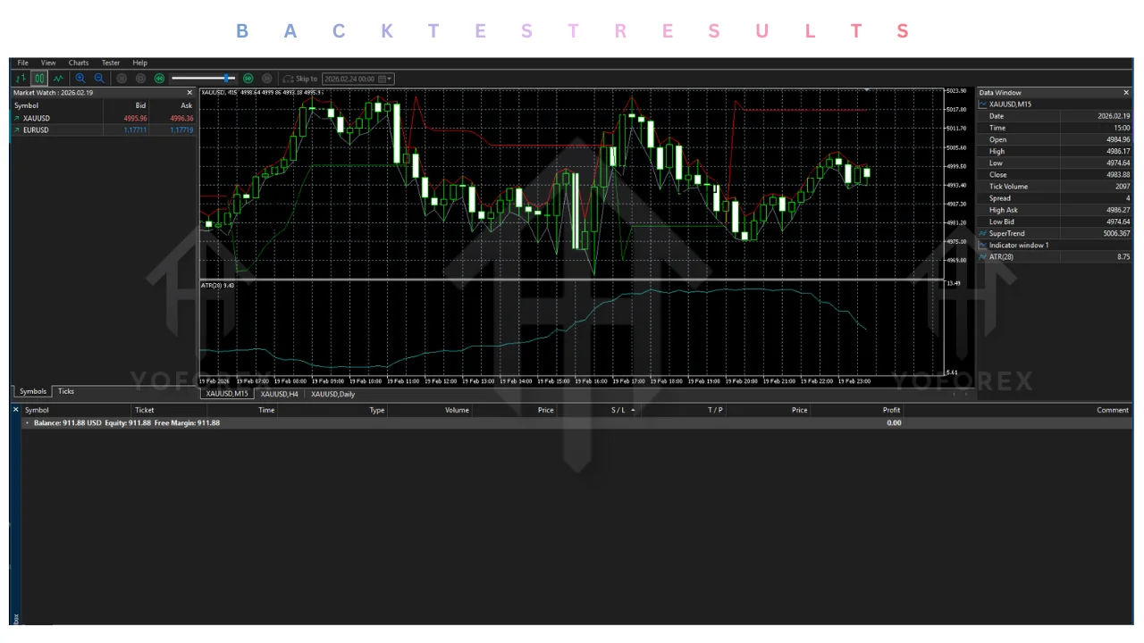Toggle the SuperTrend indicator icon in Data Window
The image size is (1144, 643).
[982, 233]
